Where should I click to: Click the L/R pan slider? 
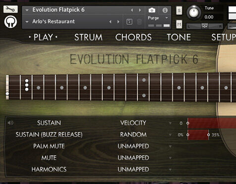pyautogui.click(x=205, y=26)
